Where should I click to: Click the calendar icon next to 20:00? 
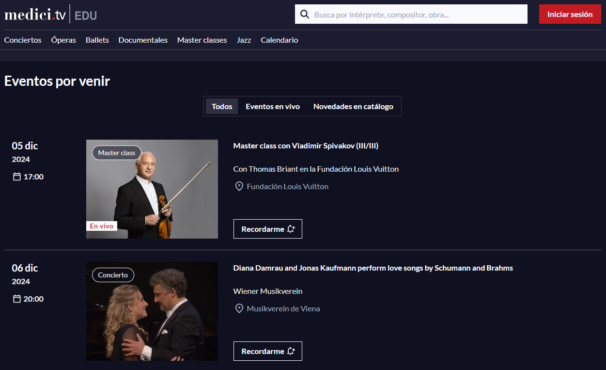point(16,299)
